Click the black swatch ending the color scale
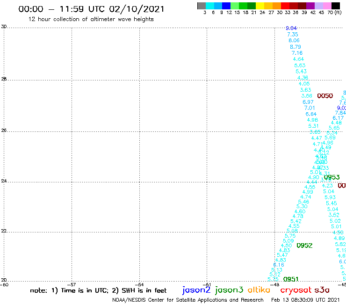Screen dimensions: 346x304 tap(335, 6)
